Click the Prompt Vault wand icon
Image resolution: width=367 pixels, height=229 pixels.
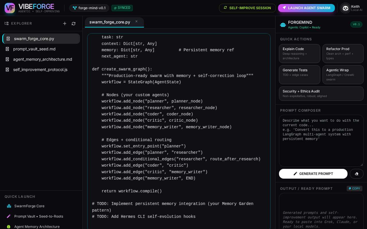point(9,216)
